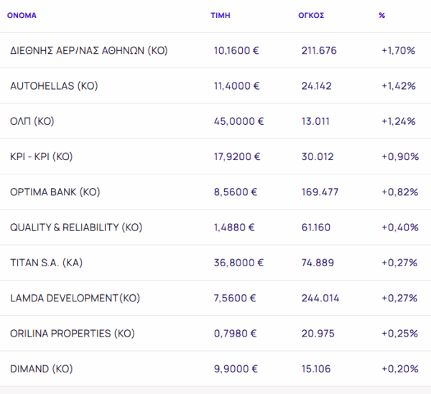Click the % change column header
Screen dimensions: 431x394
(382, 15)
